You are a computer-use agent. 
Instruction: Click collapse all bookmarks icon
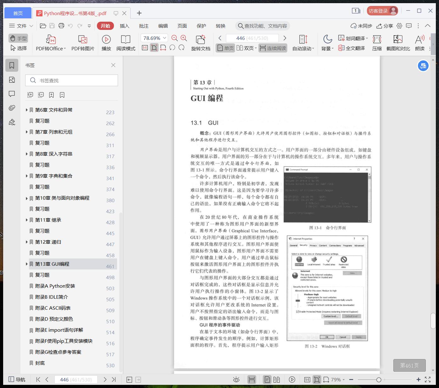click(x=41, y=95)
